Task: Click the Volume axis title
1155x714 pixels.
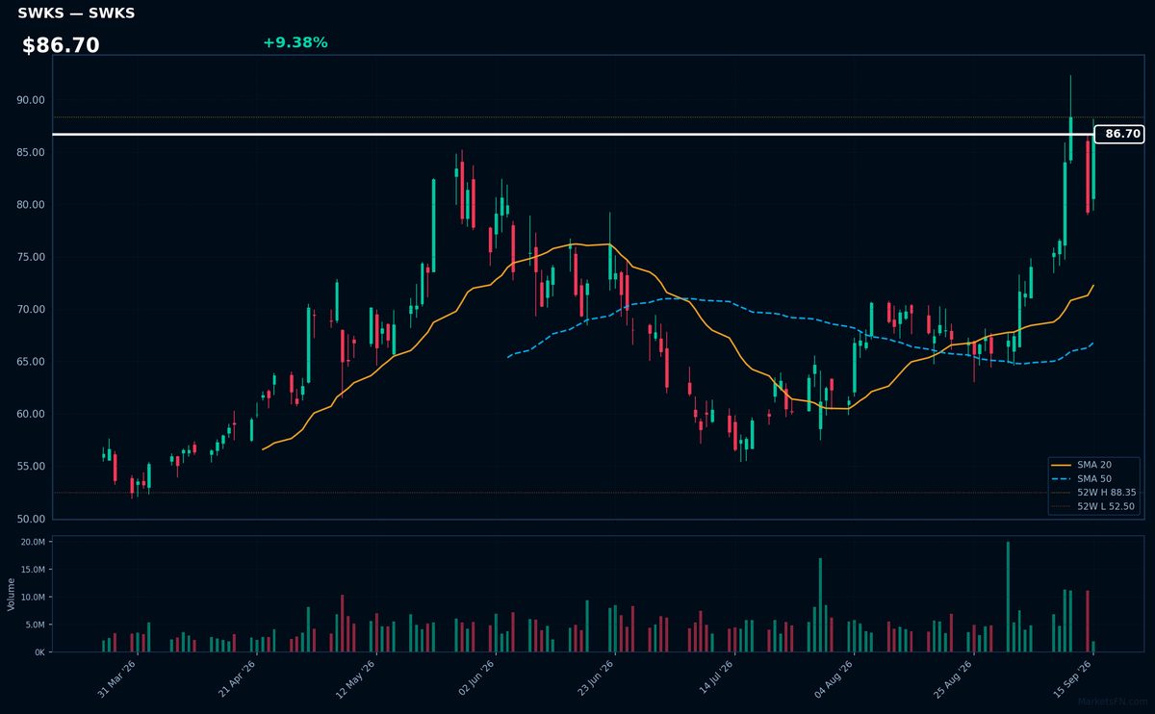Action: tap(12, 594)
